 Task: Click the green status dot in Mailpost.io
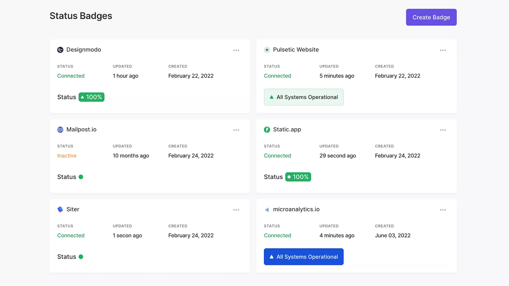[x=81, y=177]
